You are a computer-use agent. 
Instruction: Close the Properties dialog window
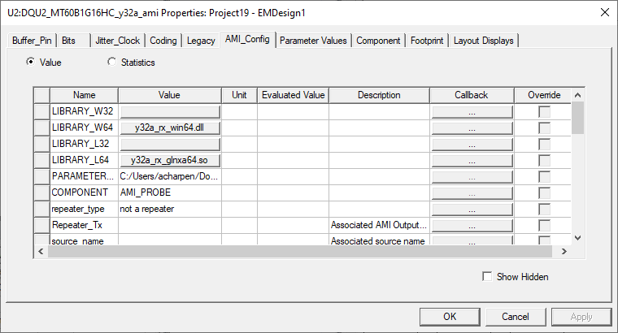tap(605, 12)
